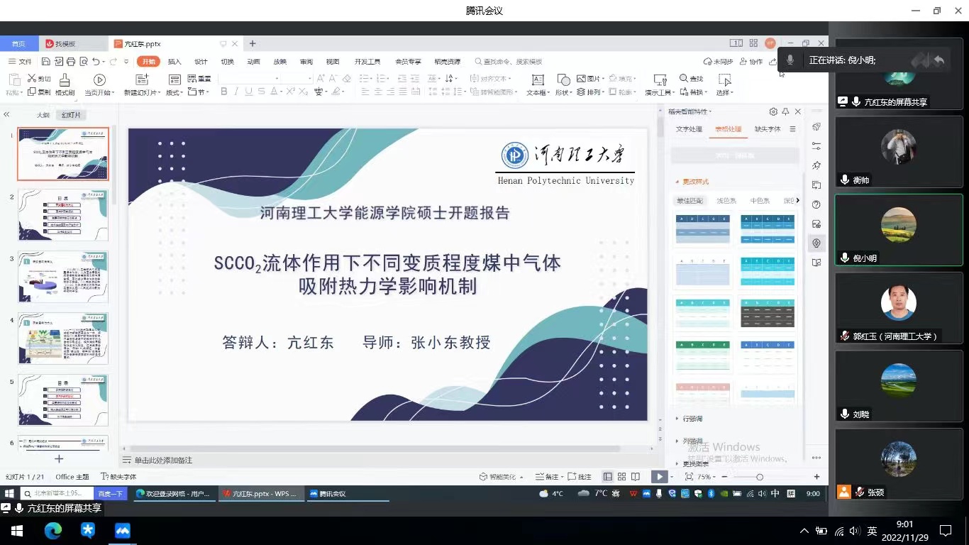This screenshot has height=545, width=969.
Task: Expand the 行强调 section in side panel
Action: [692, 419]
